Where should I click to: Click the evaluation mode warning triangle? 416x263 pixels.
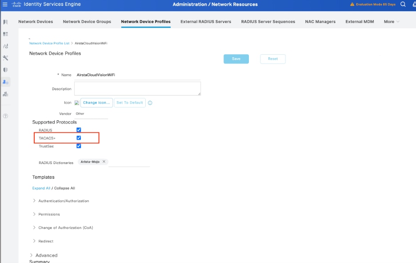pos(352,4)
